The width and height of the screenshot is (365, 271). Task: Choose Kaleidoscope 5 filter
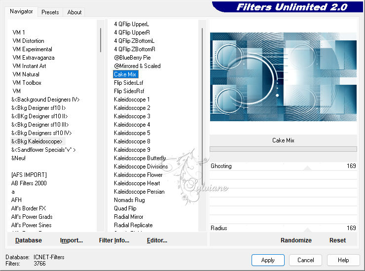coord(132,133)
